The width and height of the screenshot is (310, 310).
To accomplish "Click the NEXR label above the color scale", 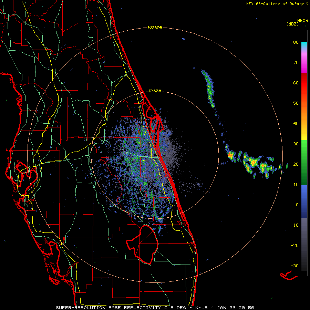I will (303, 21).
